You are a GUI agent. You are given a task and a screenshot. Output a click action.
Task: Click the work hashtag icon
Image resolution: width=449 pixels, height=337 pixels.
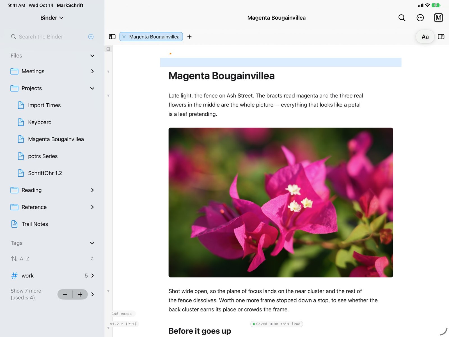(x=14, y=276)
